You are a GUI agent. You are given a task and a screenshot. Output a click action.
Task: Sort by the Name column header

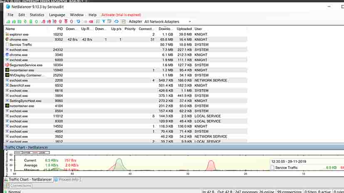pos(10,29)
